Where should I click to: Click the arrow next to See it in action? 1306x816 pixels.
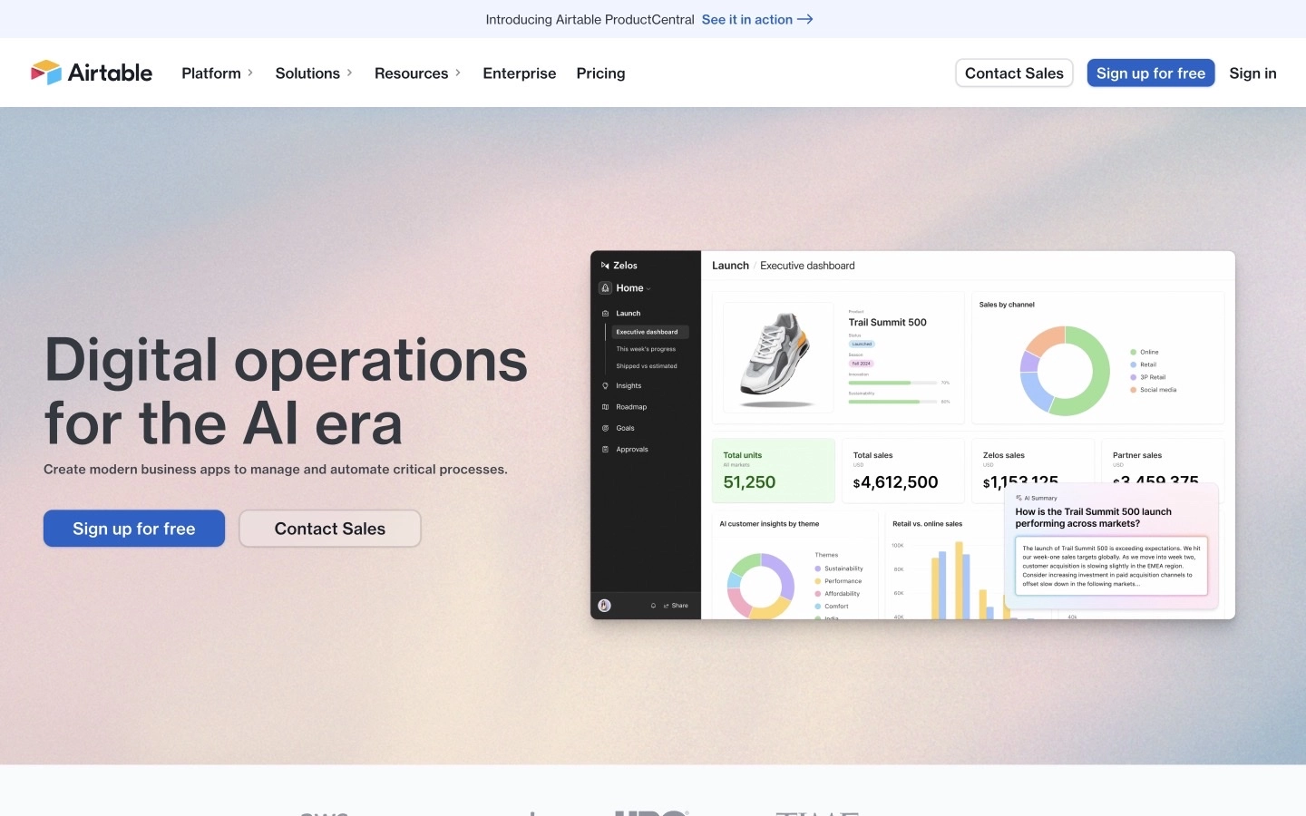point(805,19)
